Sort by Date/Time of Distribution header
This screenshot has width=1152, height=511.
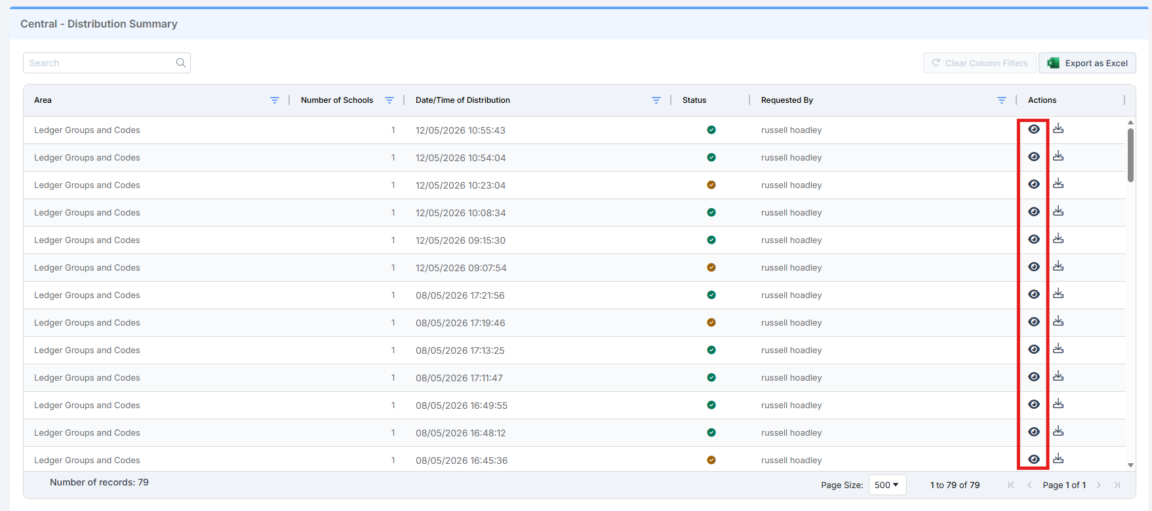[x=463, y=100]
